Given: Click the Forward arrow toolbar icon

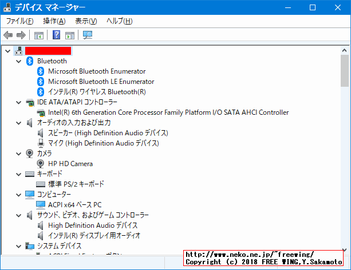Looking at the screenshot, I should 21,35.
